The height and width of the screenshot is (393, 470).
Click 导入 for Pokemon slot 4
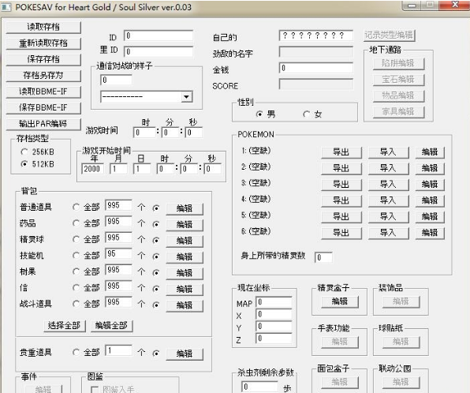tap(388, 200)
